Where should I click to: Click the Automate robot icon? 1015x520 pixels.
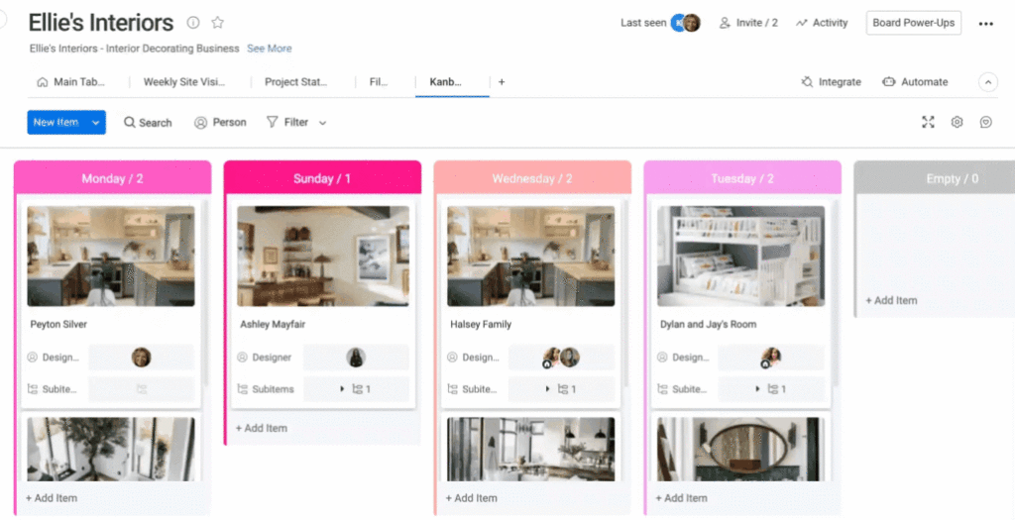coord(889,82)
